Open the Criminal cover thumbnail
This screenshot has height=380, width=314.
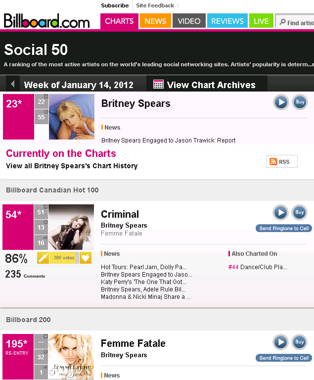coord(71,227)
